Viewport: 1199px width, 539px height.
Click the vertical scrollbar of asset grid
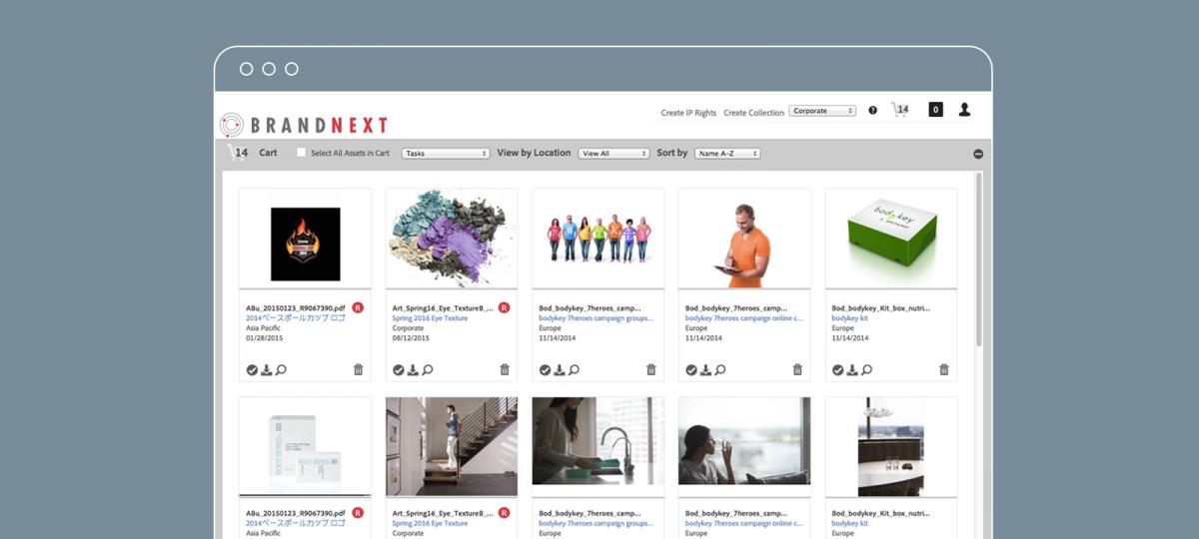[978, 260]
